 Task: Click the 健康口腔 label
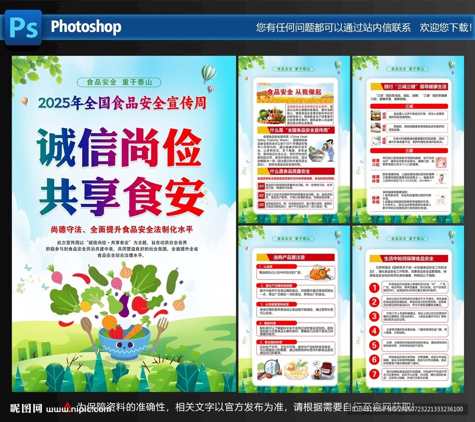click(376, 163)
